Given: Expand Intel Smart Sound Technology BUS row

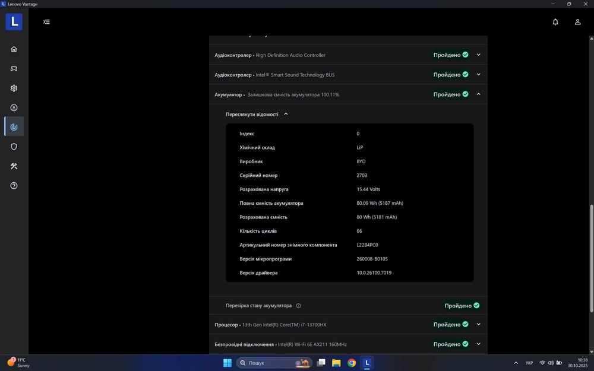Looking at the screenshot, I should tap(478, 75).
